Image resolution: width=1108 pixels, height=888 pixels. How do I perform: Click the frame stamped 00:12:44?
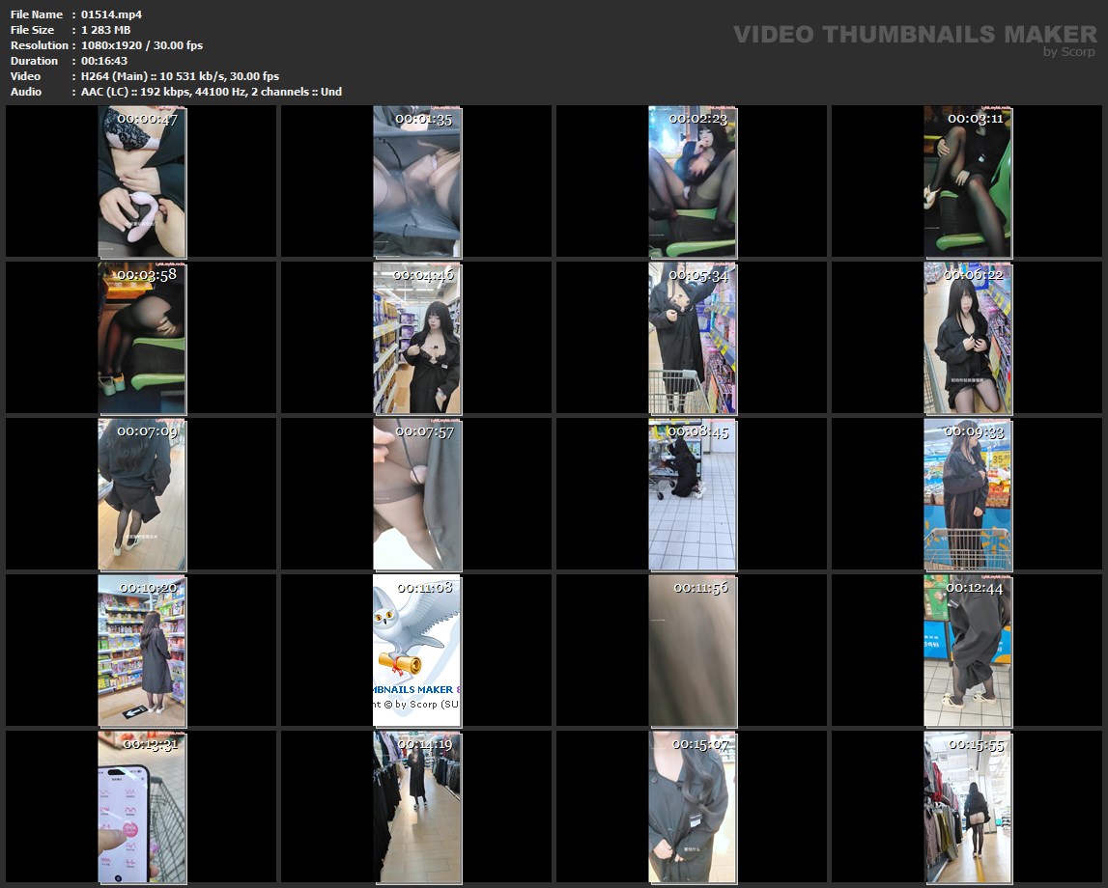pos(968,651)
